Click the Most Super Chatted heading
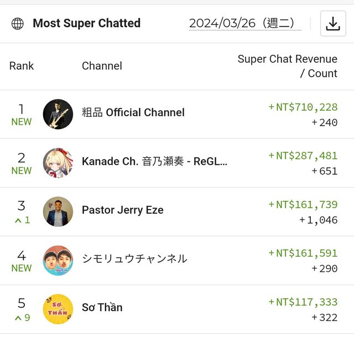 coord(86,23)
